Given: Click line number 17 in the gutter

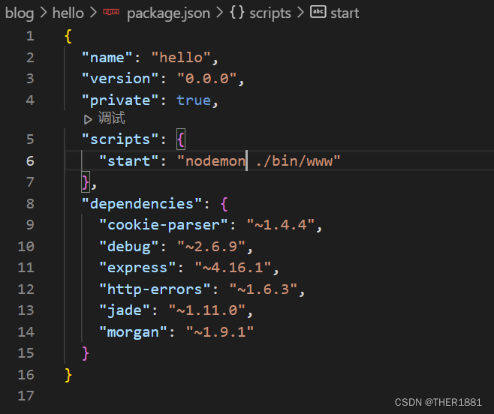Looking at the screenshot, I should point(26,395).
